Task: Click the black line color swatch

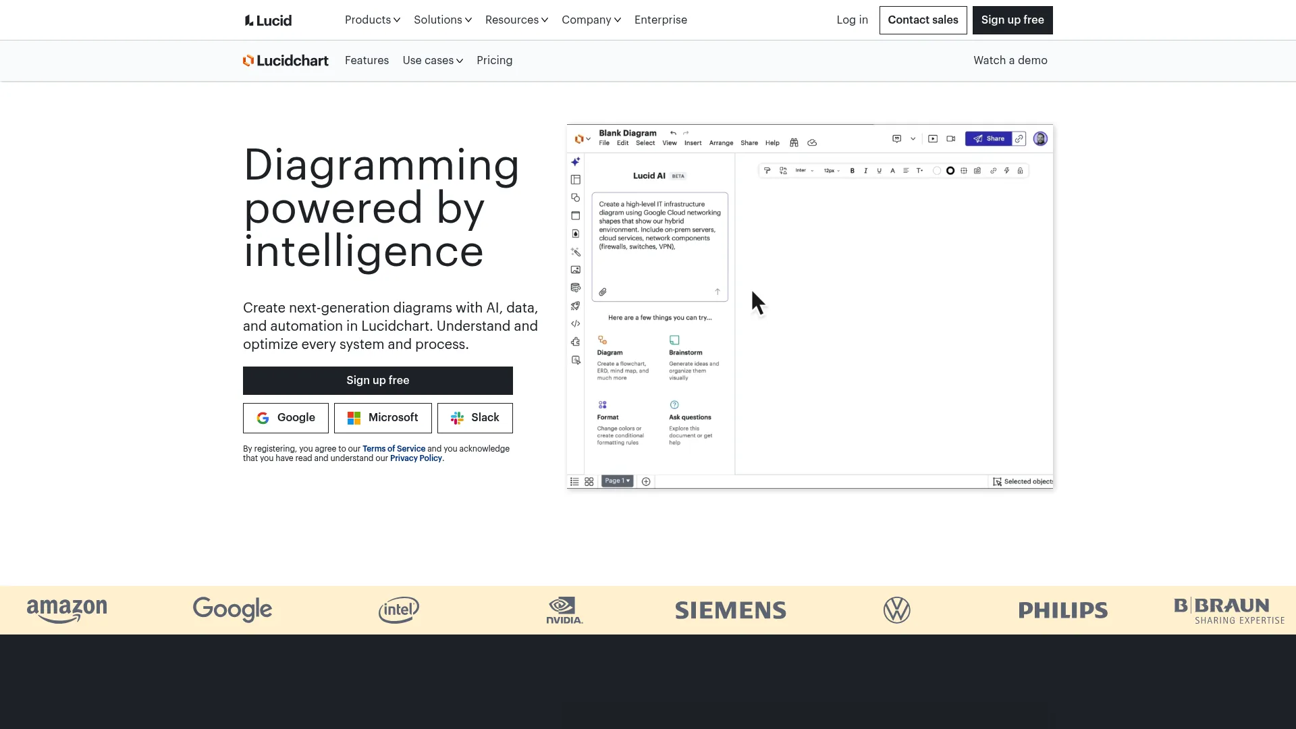Action: (x=950, y=171)
